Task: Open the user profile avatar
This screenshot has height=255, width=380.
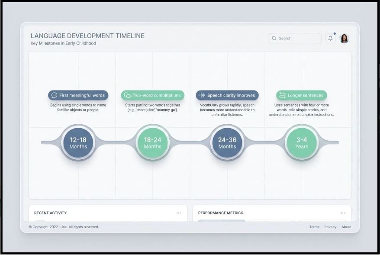Action: pyautogui.click(x=345, y=38)
